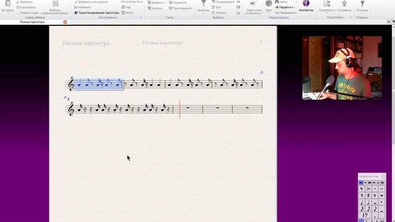This screenshot has height=222, width=395.
Task: Click Копировать (Copy) in the clipboard group
Action: coord(26,7)
